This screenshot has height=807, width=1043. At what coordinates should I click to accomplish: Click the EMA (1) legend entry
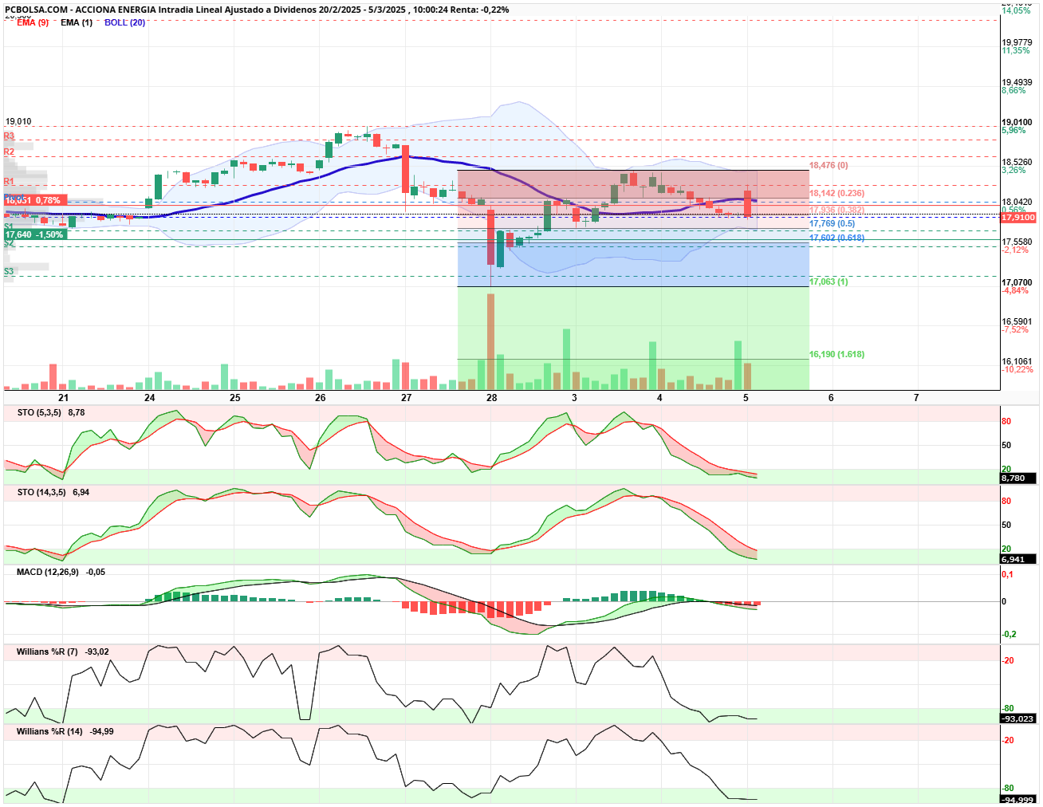click(x=77, y=22)
